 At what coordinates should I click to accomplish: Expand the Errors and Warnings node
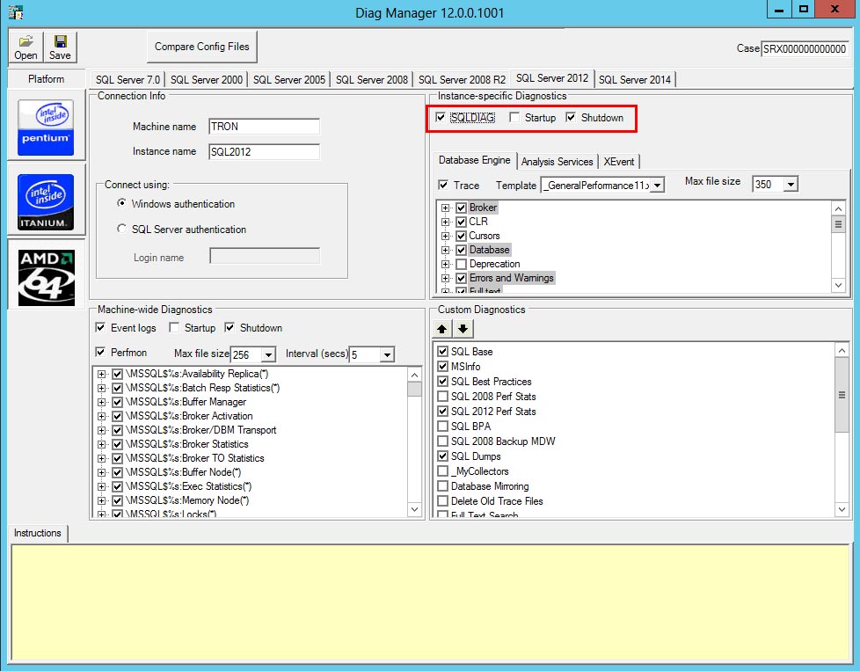point(445,278)
